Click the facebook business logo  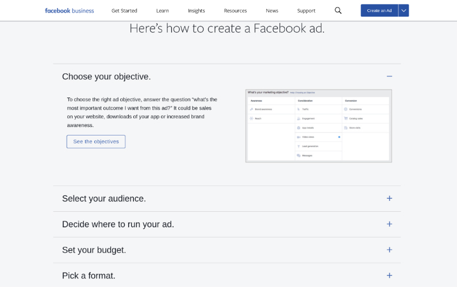point(69,10)
